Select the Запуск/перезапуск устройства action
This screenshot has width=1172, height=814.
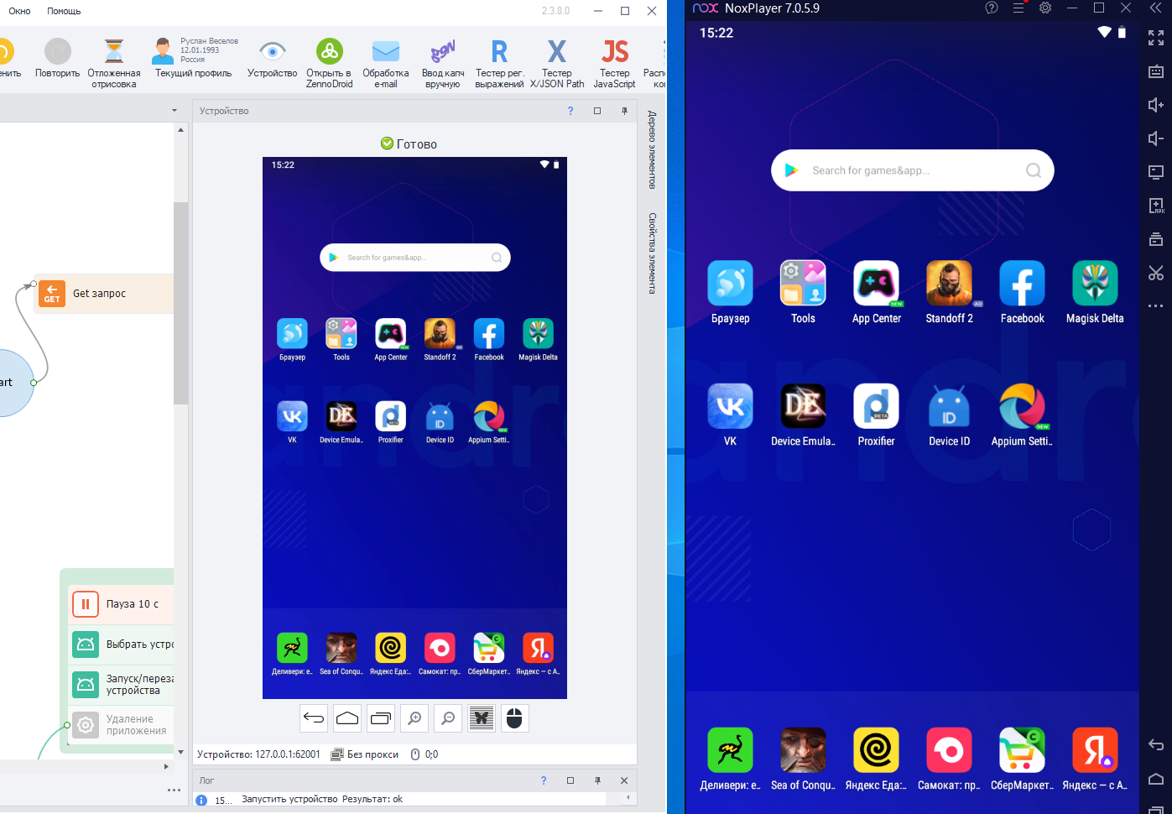pos(122,685)
